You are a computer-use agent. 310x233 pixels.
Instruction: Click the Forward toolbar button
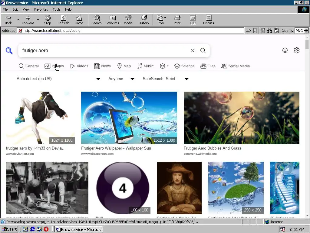pyautogui.click(x=28, y=20)
